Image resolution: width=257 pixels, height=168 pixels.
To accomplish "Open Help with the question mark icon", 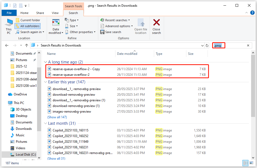I will 252,13.
